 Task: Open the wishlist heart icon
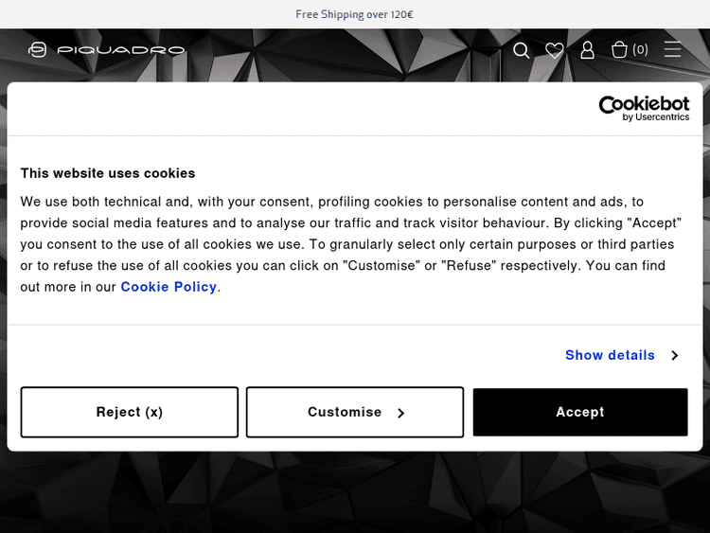[x=555, y=50]
